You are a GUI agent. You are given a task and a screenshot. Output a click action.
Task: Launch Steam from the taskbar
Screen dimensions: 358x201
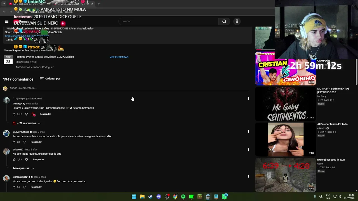(150, 197)
